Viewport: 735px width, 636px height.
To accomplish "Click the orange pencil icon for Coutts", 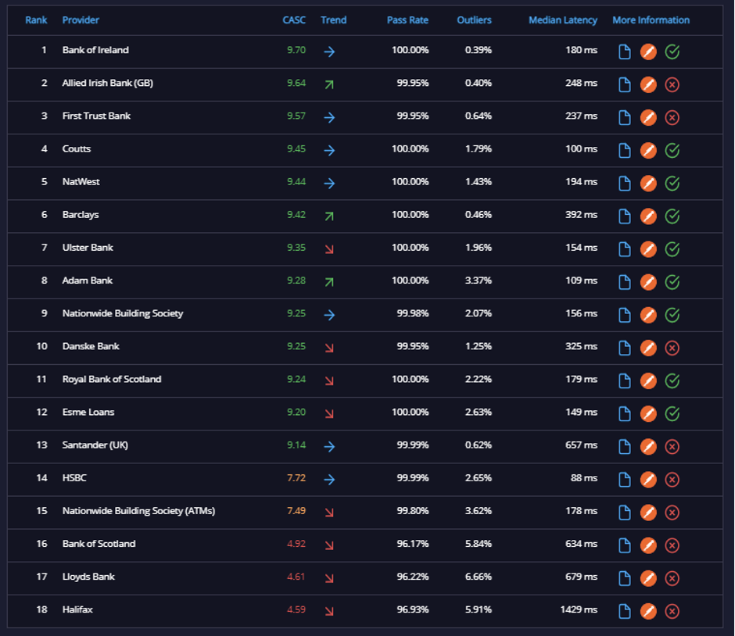I will pos(648,150).
